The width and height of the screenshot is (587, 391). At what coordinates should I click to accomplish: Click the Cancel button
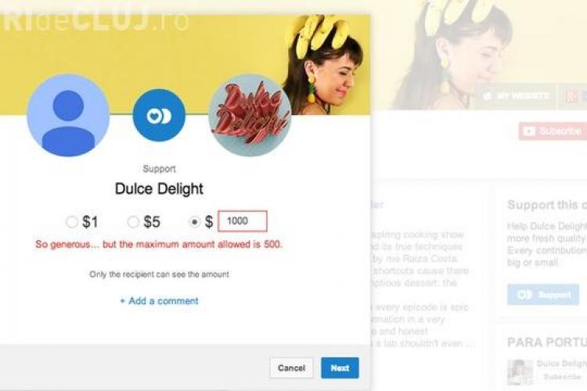[x=292, y=368]
